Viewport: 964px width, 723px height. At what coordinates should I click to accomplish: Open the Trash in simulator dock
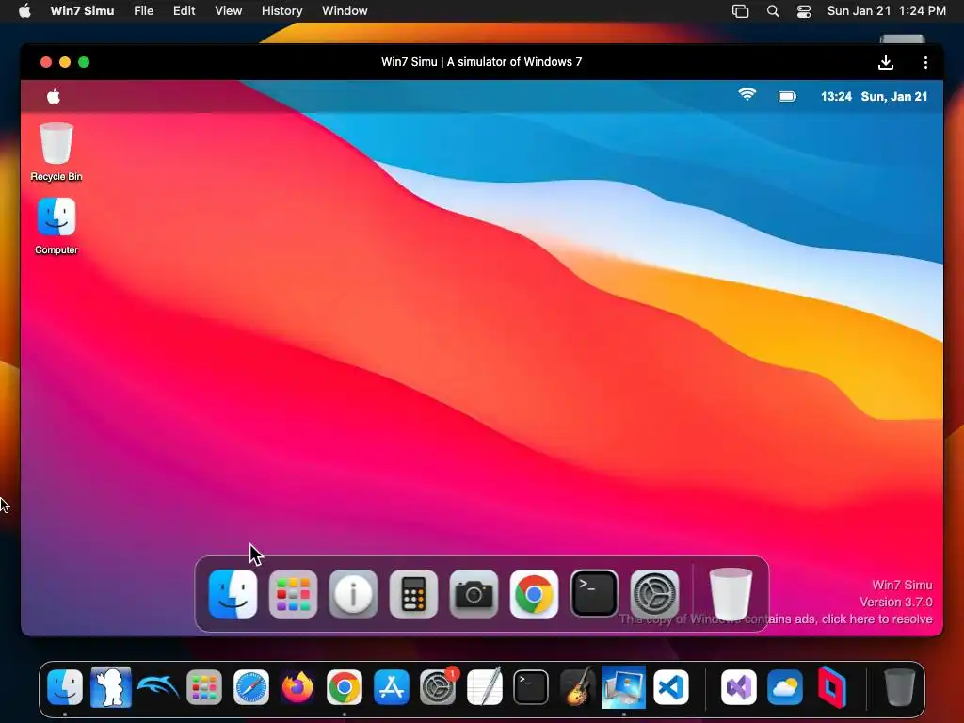point(731,594)
